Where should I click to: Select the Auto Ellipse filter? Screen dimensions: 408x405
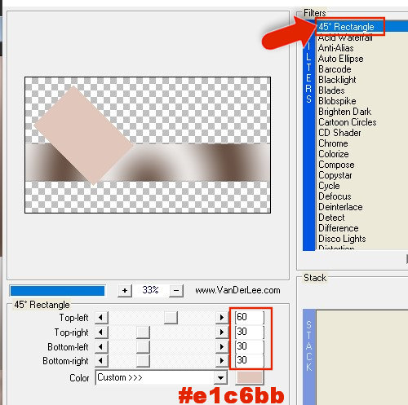341,59
